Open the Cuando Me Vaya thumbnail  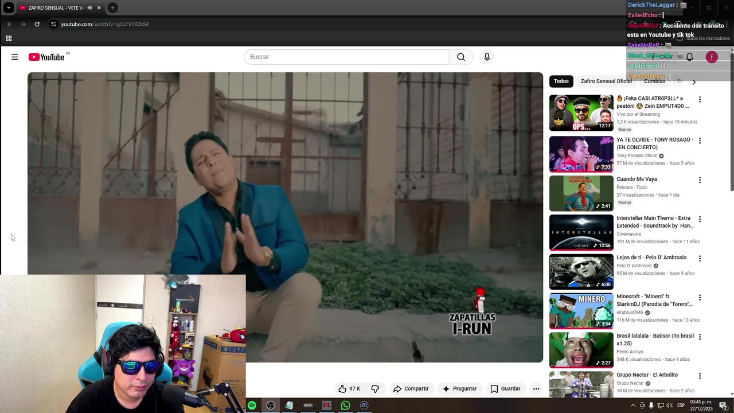point(581,193)
